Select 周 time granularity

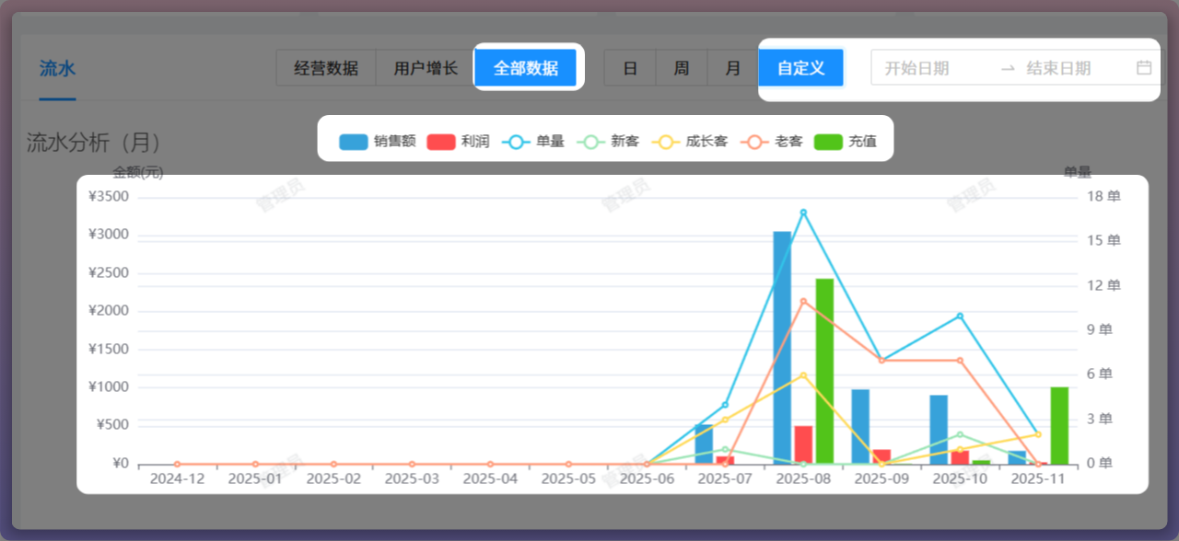pos(682,68)
